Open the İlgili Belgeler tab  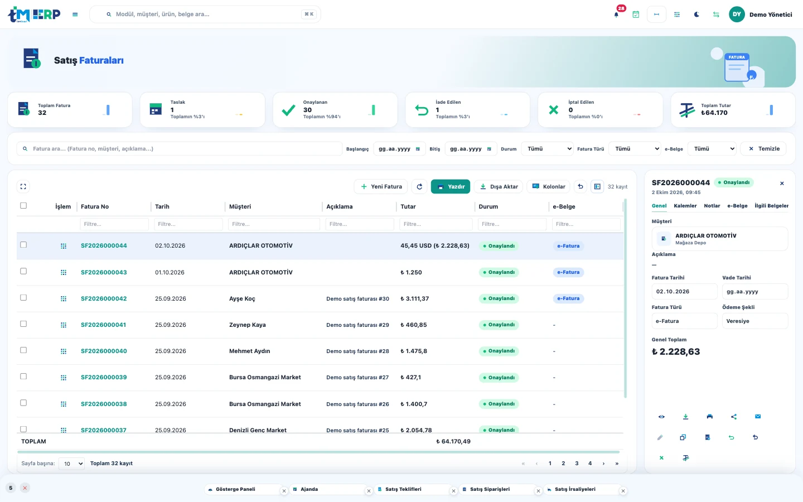pos(772,206)
